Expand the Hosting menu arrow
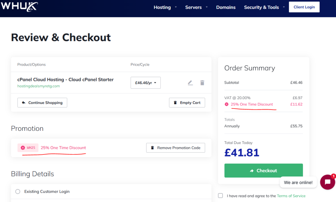 (x=176, y=7)
